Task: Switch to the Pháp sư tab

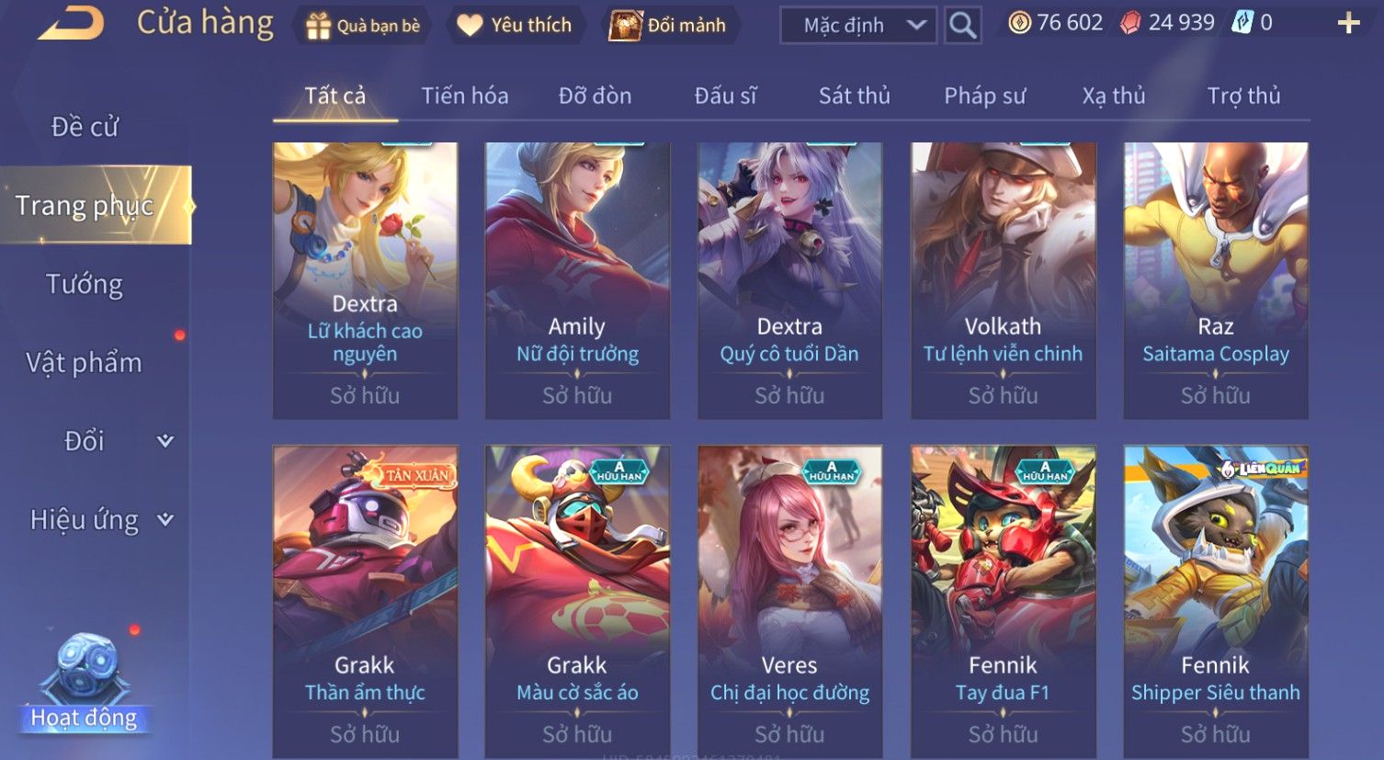Action: [984, 96]
